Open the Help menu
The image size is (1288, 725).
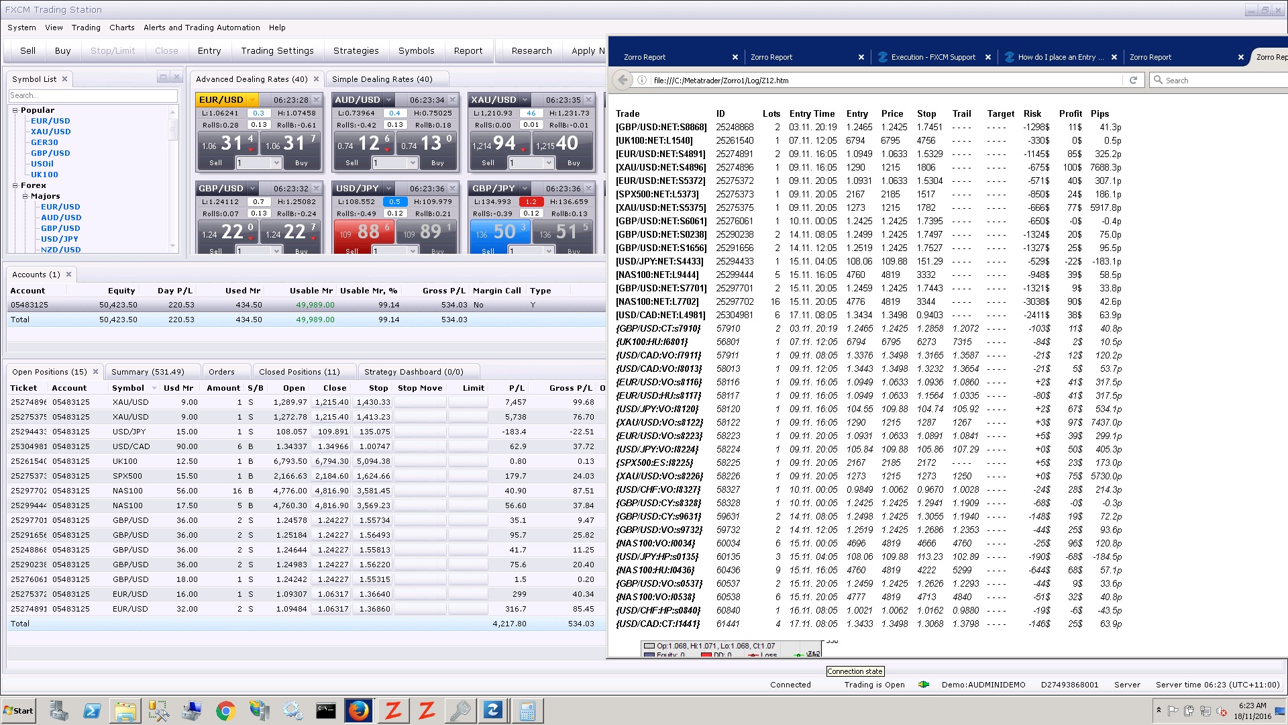[x=277, y=28]
